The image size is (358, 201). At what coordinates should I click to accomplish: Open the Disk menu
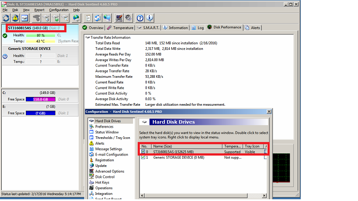coord(15,10)
